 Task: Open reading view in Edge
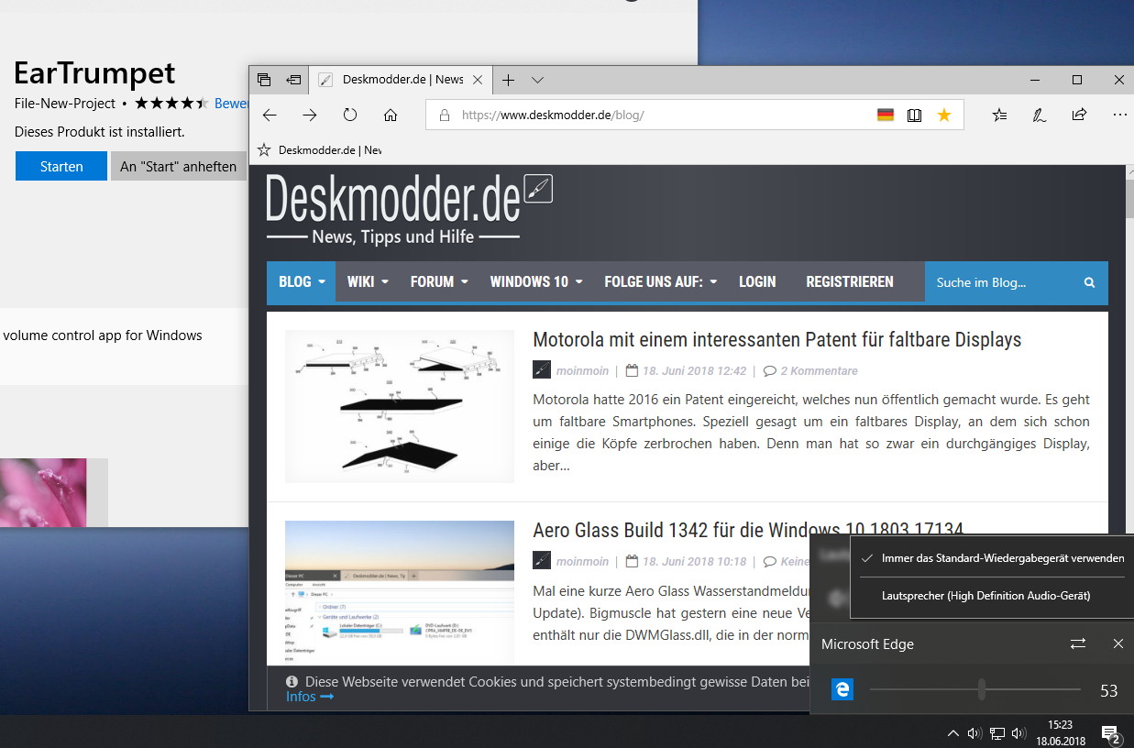pos(914,115)
